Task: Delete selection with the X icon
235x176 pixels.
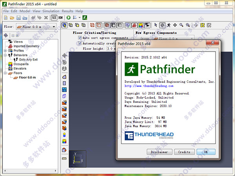Action: pyautogui.click(x=46, y=18)
